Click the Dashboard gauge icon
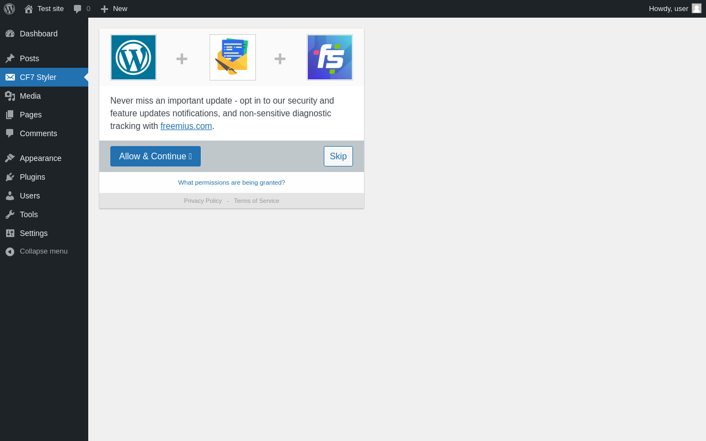The image size is (706, 441). (10, 34)
